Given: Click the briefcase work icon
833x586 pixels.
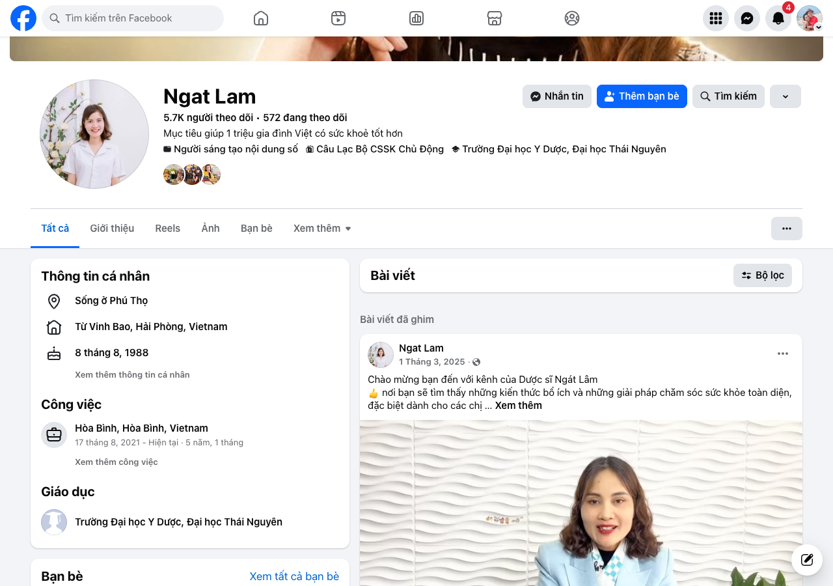Looking at the screenshot, I should [x=54, y=435].
